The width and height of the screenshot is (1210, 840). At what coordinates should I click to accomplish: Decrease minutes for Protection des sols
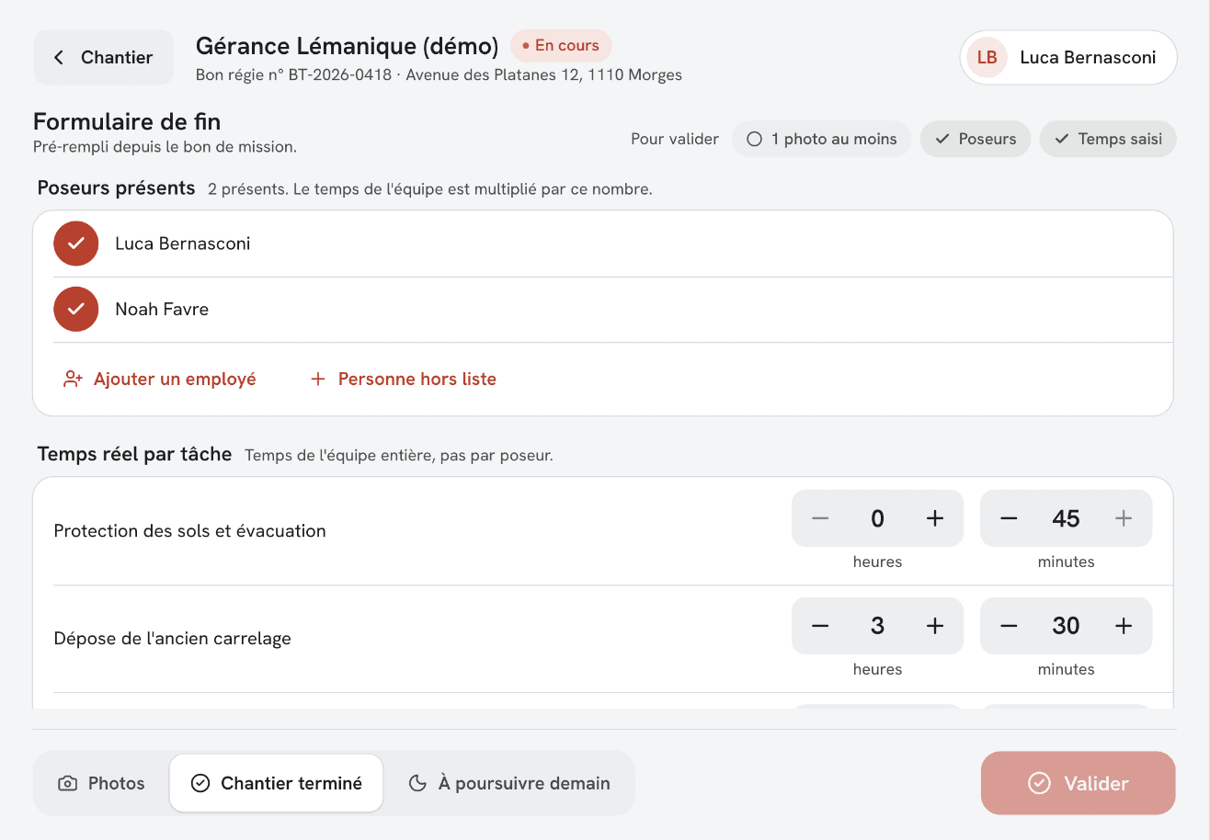pos(1009,518)
